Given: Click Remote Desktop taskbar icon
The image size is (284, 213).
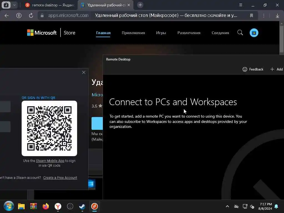Looking at the screenshot, I should 95,206.
